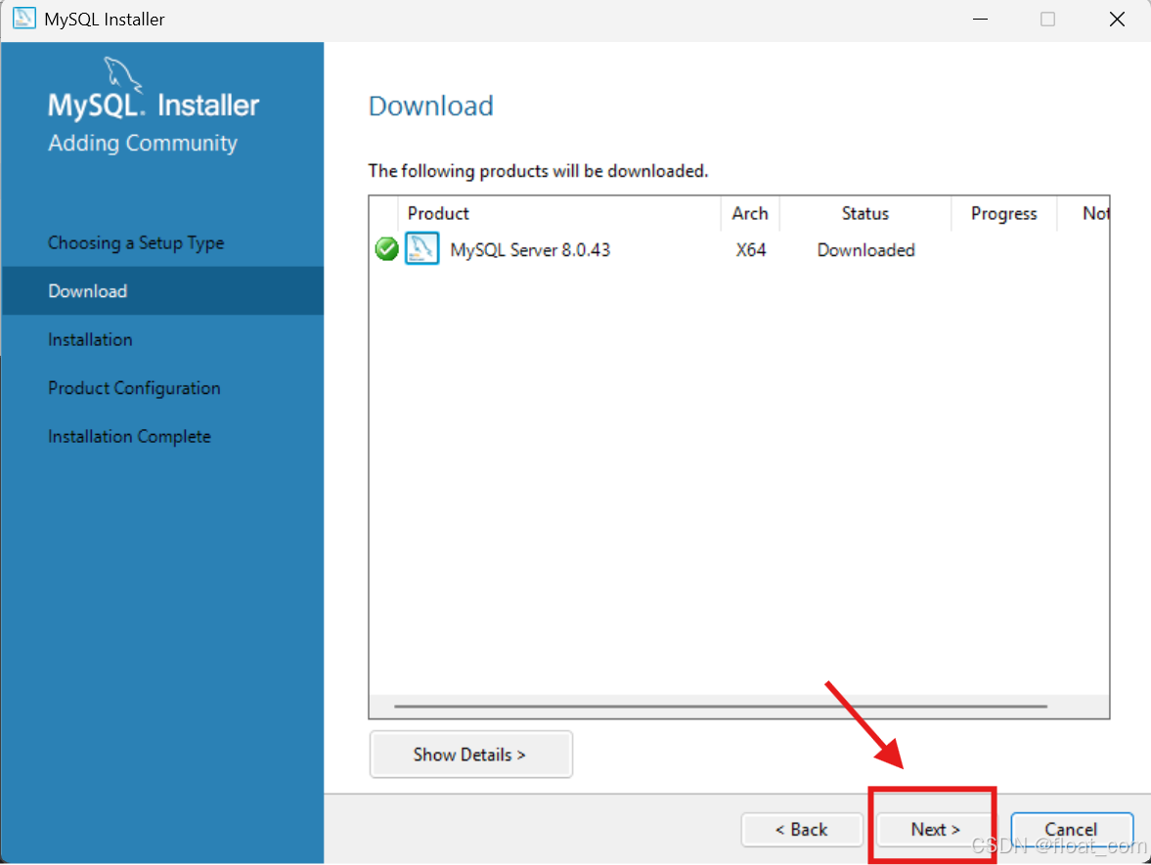The width and height of the screenshot is (1151, 865).
Task: Click the Progress column header
Action: (x=1003, y=213)
